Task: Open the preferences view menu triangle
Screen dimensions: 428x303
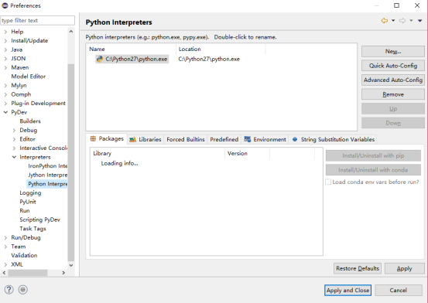Action: point(419,20)
